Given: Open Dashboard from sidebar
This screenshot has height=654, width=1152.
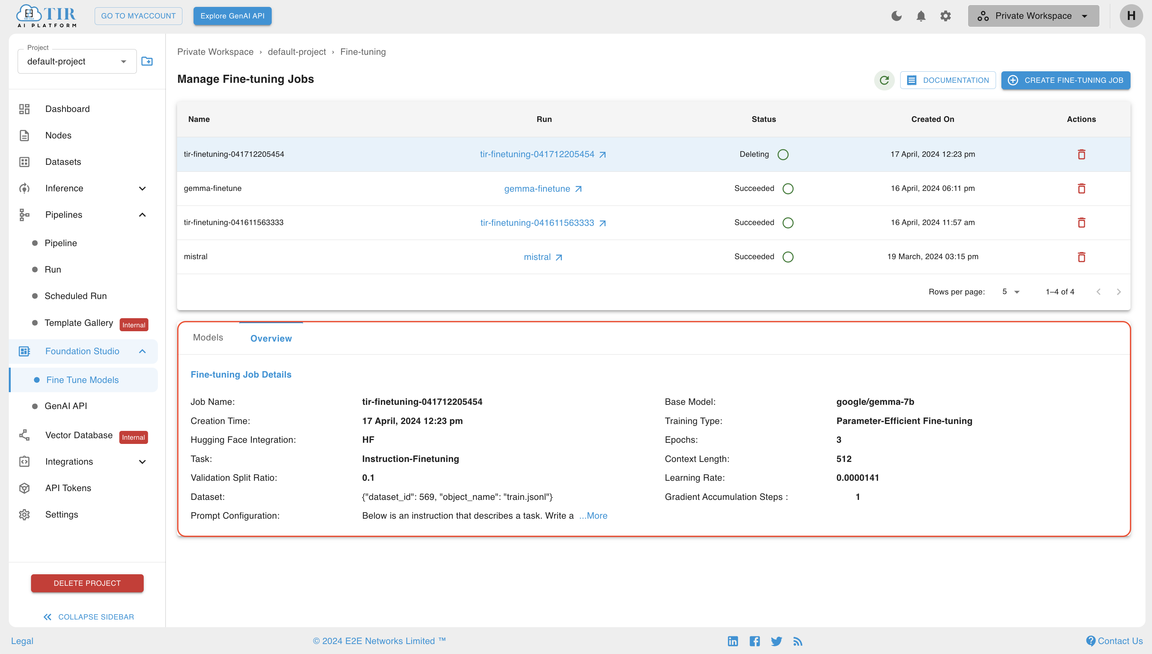Looking at the screenshot, I should click(67, 109).
